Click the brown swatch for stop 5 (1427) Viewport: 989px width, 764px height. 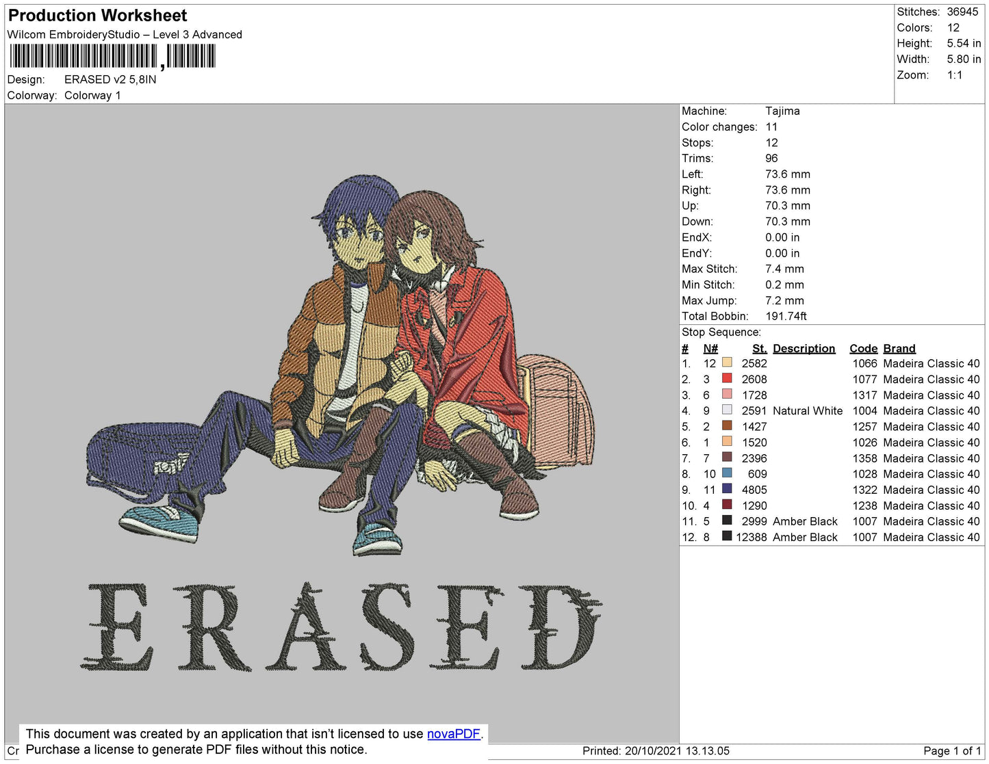[x=727, y=425]
